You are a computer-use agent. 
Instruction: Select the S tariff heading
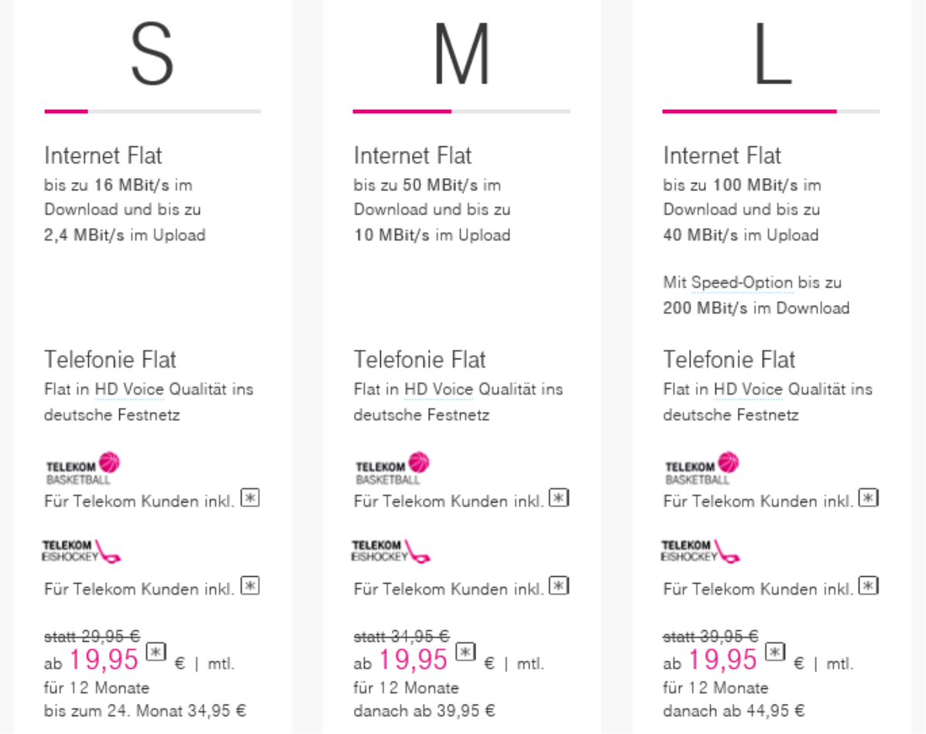pos(153,53)
